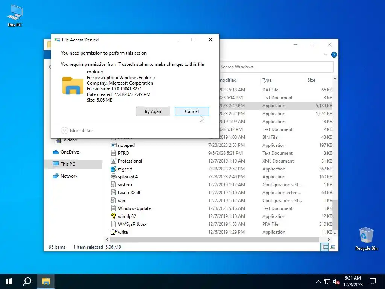Select the OneDrive cloud icon

[x=56, y=152]
